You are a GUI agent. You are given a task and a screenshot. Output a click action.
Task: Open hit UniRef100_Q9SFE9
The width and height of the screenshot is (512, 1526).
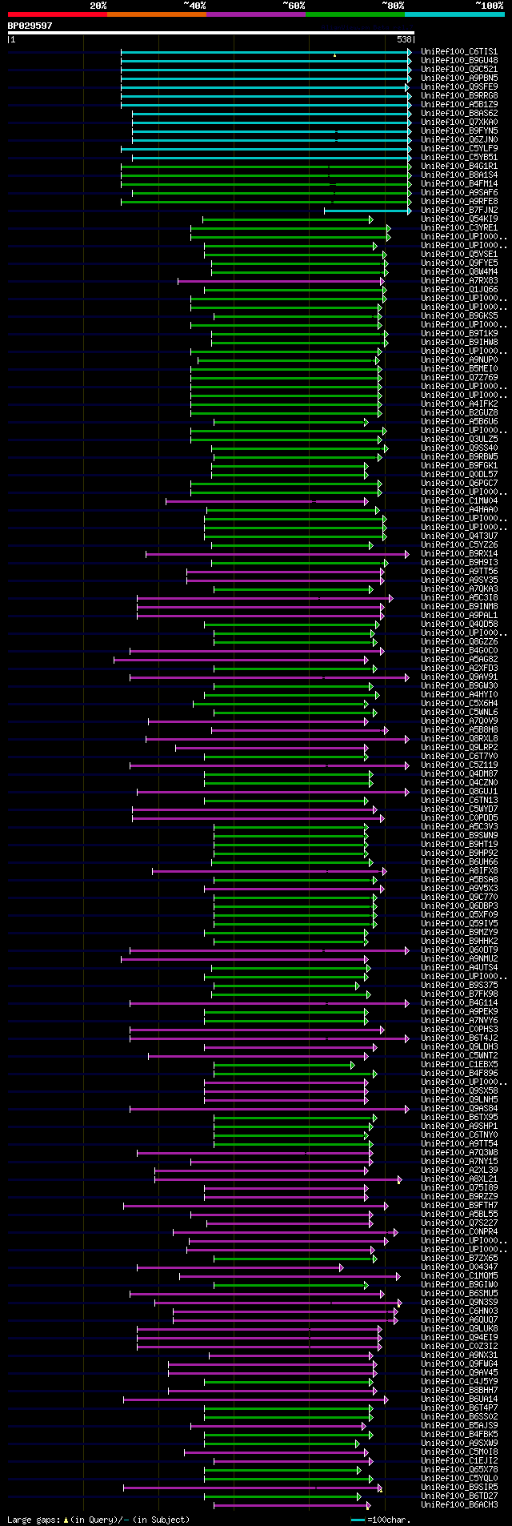[x=459, y=87]
